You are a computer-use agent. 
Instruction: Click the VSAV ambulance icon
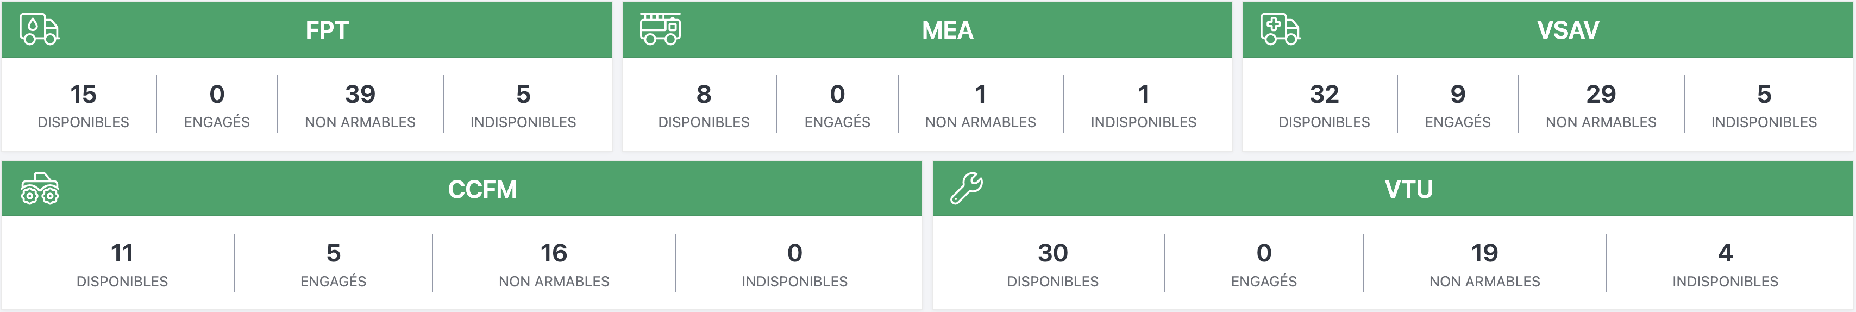(x=1280, y=29)
